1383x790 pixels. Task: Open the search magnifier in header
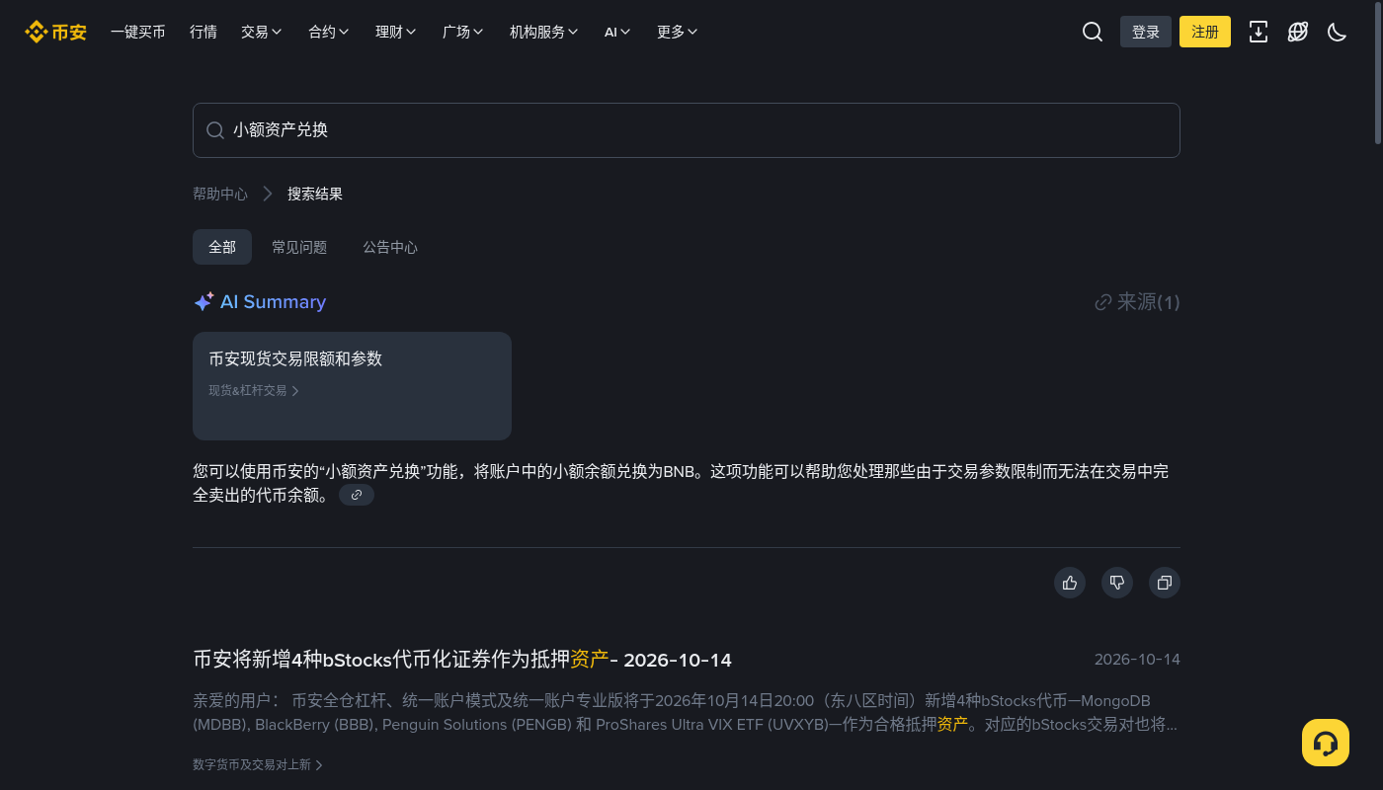(1093, 32)
